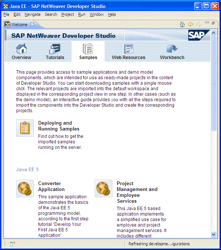The height and width of the screenshot is (250, 221).
Task: Go to Workbench via its arrow icon
Action: point(172,49)
